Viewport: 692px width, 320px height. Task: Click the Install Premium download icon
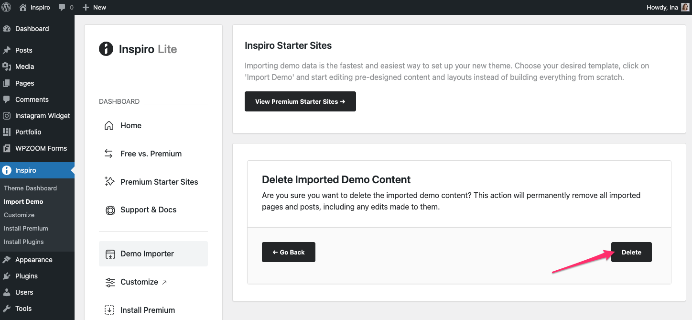click(x=110, y=310)
